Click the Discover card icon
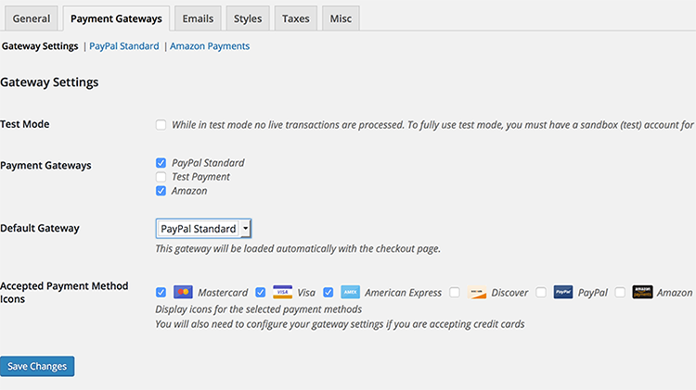Viewport: 696px width, 390px height. click(477, 292)
